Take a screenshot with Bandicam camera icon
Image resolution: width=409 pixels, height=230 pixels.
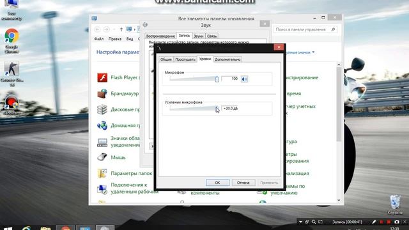click(x=397, y=222)
